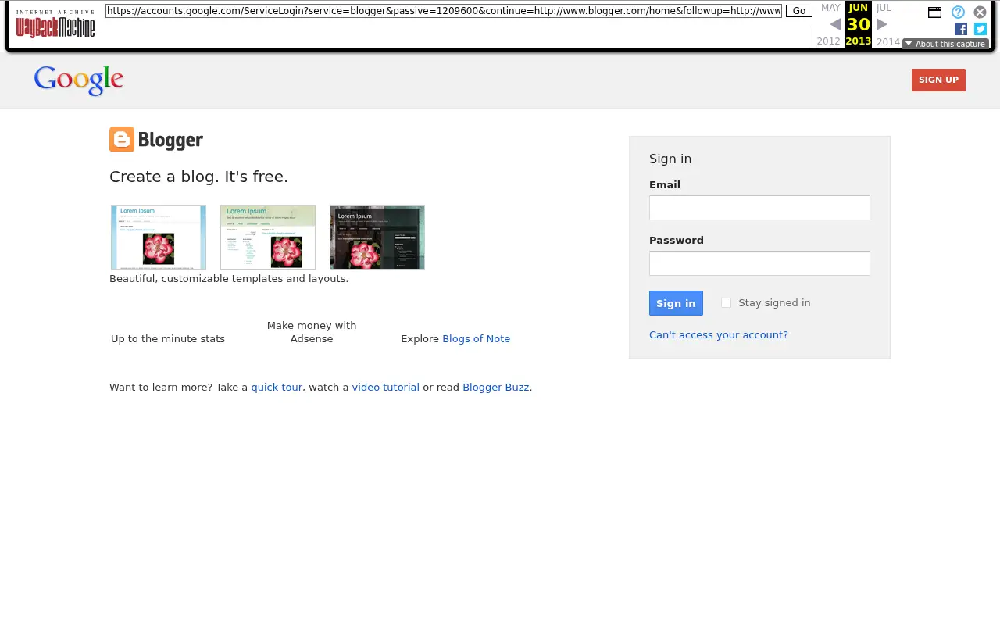Viewport: 1000px width, 625px height.
Task: Focus the Password input field
Action: pos(759,263)
